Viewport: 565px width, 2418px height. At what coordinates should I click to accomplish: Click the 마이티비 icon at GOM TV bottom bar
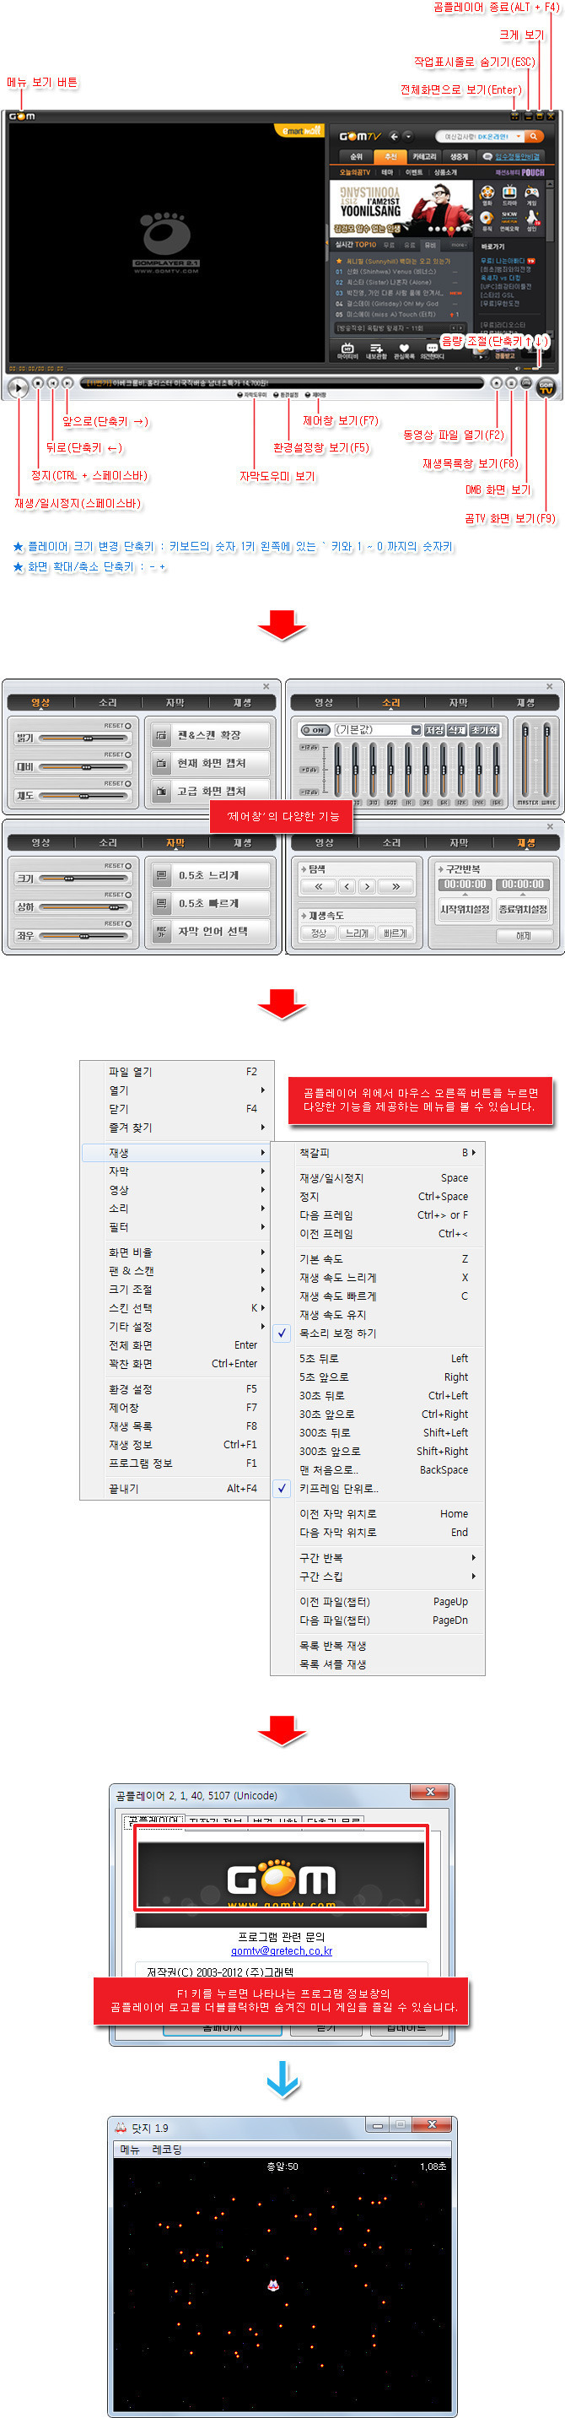click(x=347, y=351)
